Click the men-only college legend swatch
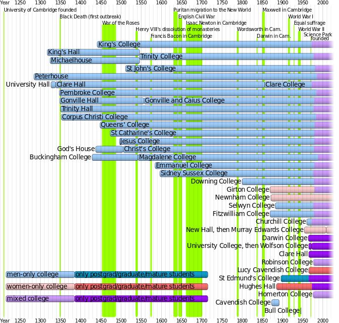 click(40, 275)
